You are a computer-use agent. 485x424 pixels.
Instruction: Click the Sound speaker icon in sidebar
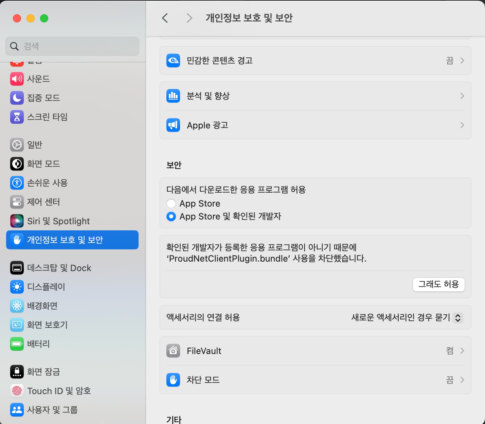(x=17, y=79)
